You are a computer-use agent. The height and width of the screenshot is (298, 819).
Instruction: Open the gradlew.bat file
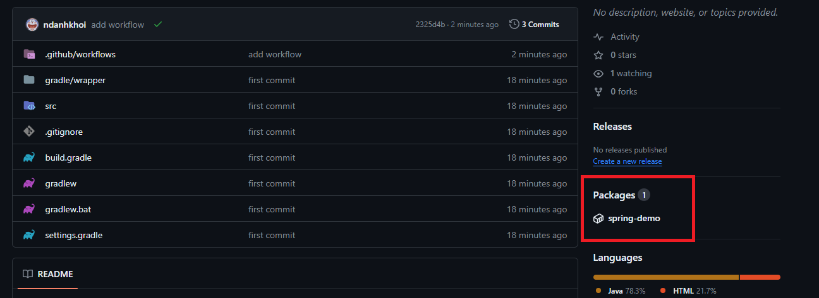click(x=68, y=209)
